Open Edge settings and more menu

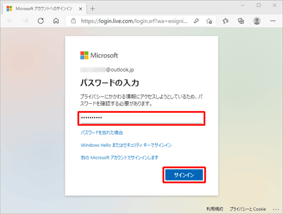coord(273,21)
